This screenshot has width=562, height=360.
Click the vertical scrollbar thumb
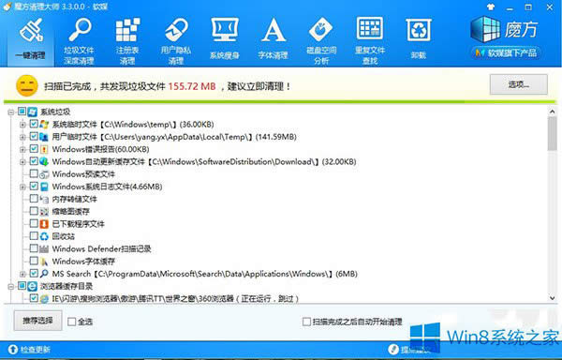click(x=553, y=133)
